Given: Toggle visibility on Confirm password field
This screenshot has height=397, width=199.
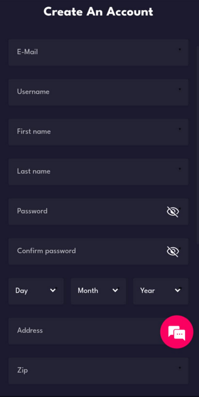Looking at the screenshot, I should coord(173,251).
